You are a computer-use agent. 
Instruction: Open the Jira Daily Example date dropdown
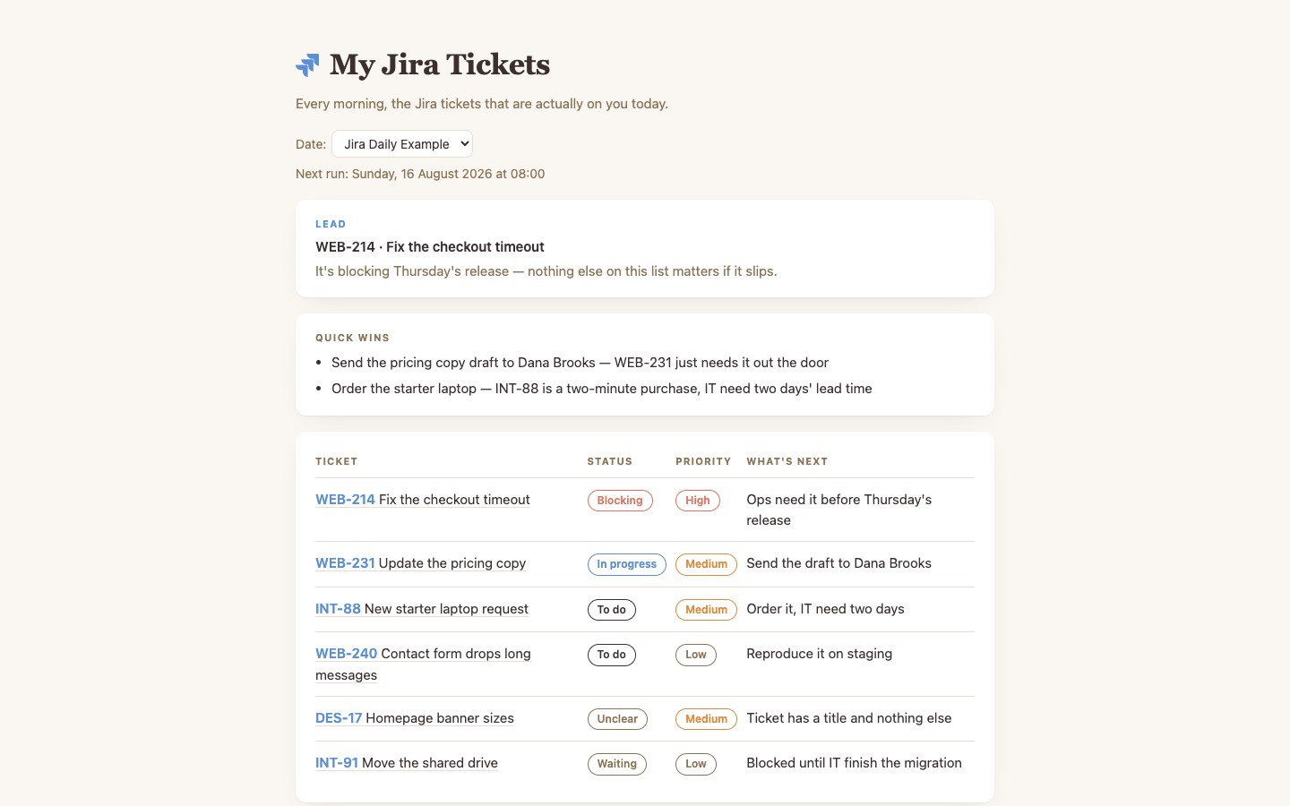(402, 144)
